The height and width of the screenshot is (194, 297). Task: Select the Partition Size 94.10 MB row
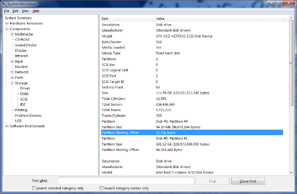click(192, 127)
